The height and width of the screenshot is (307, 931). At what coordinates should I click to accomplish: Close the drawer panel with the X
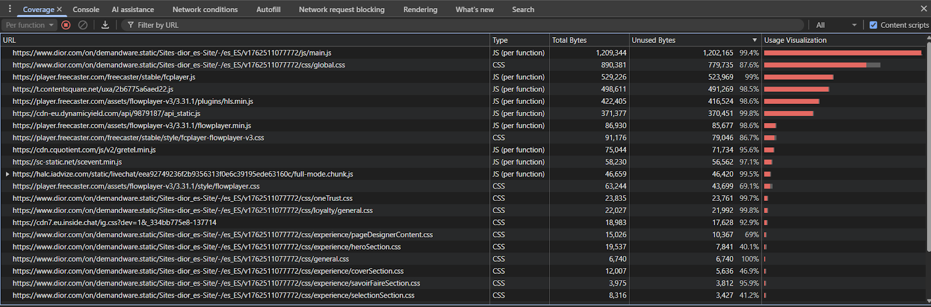[923, 9]
